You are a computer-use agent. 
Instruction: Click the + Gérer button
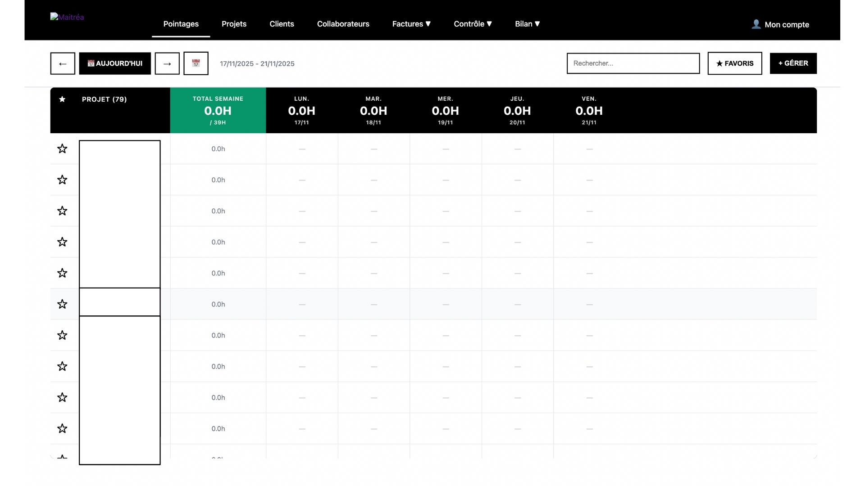793,63
